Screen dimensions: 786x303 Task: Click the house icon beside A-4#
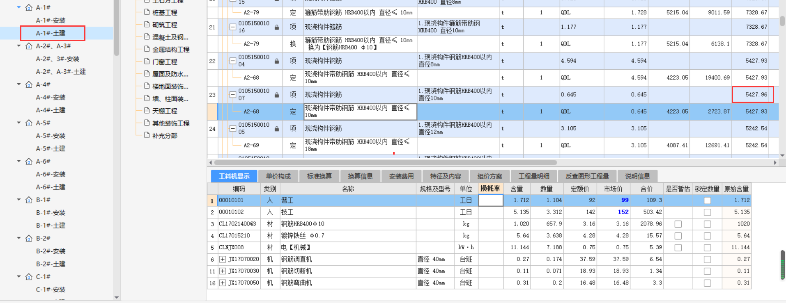(29, 84)
